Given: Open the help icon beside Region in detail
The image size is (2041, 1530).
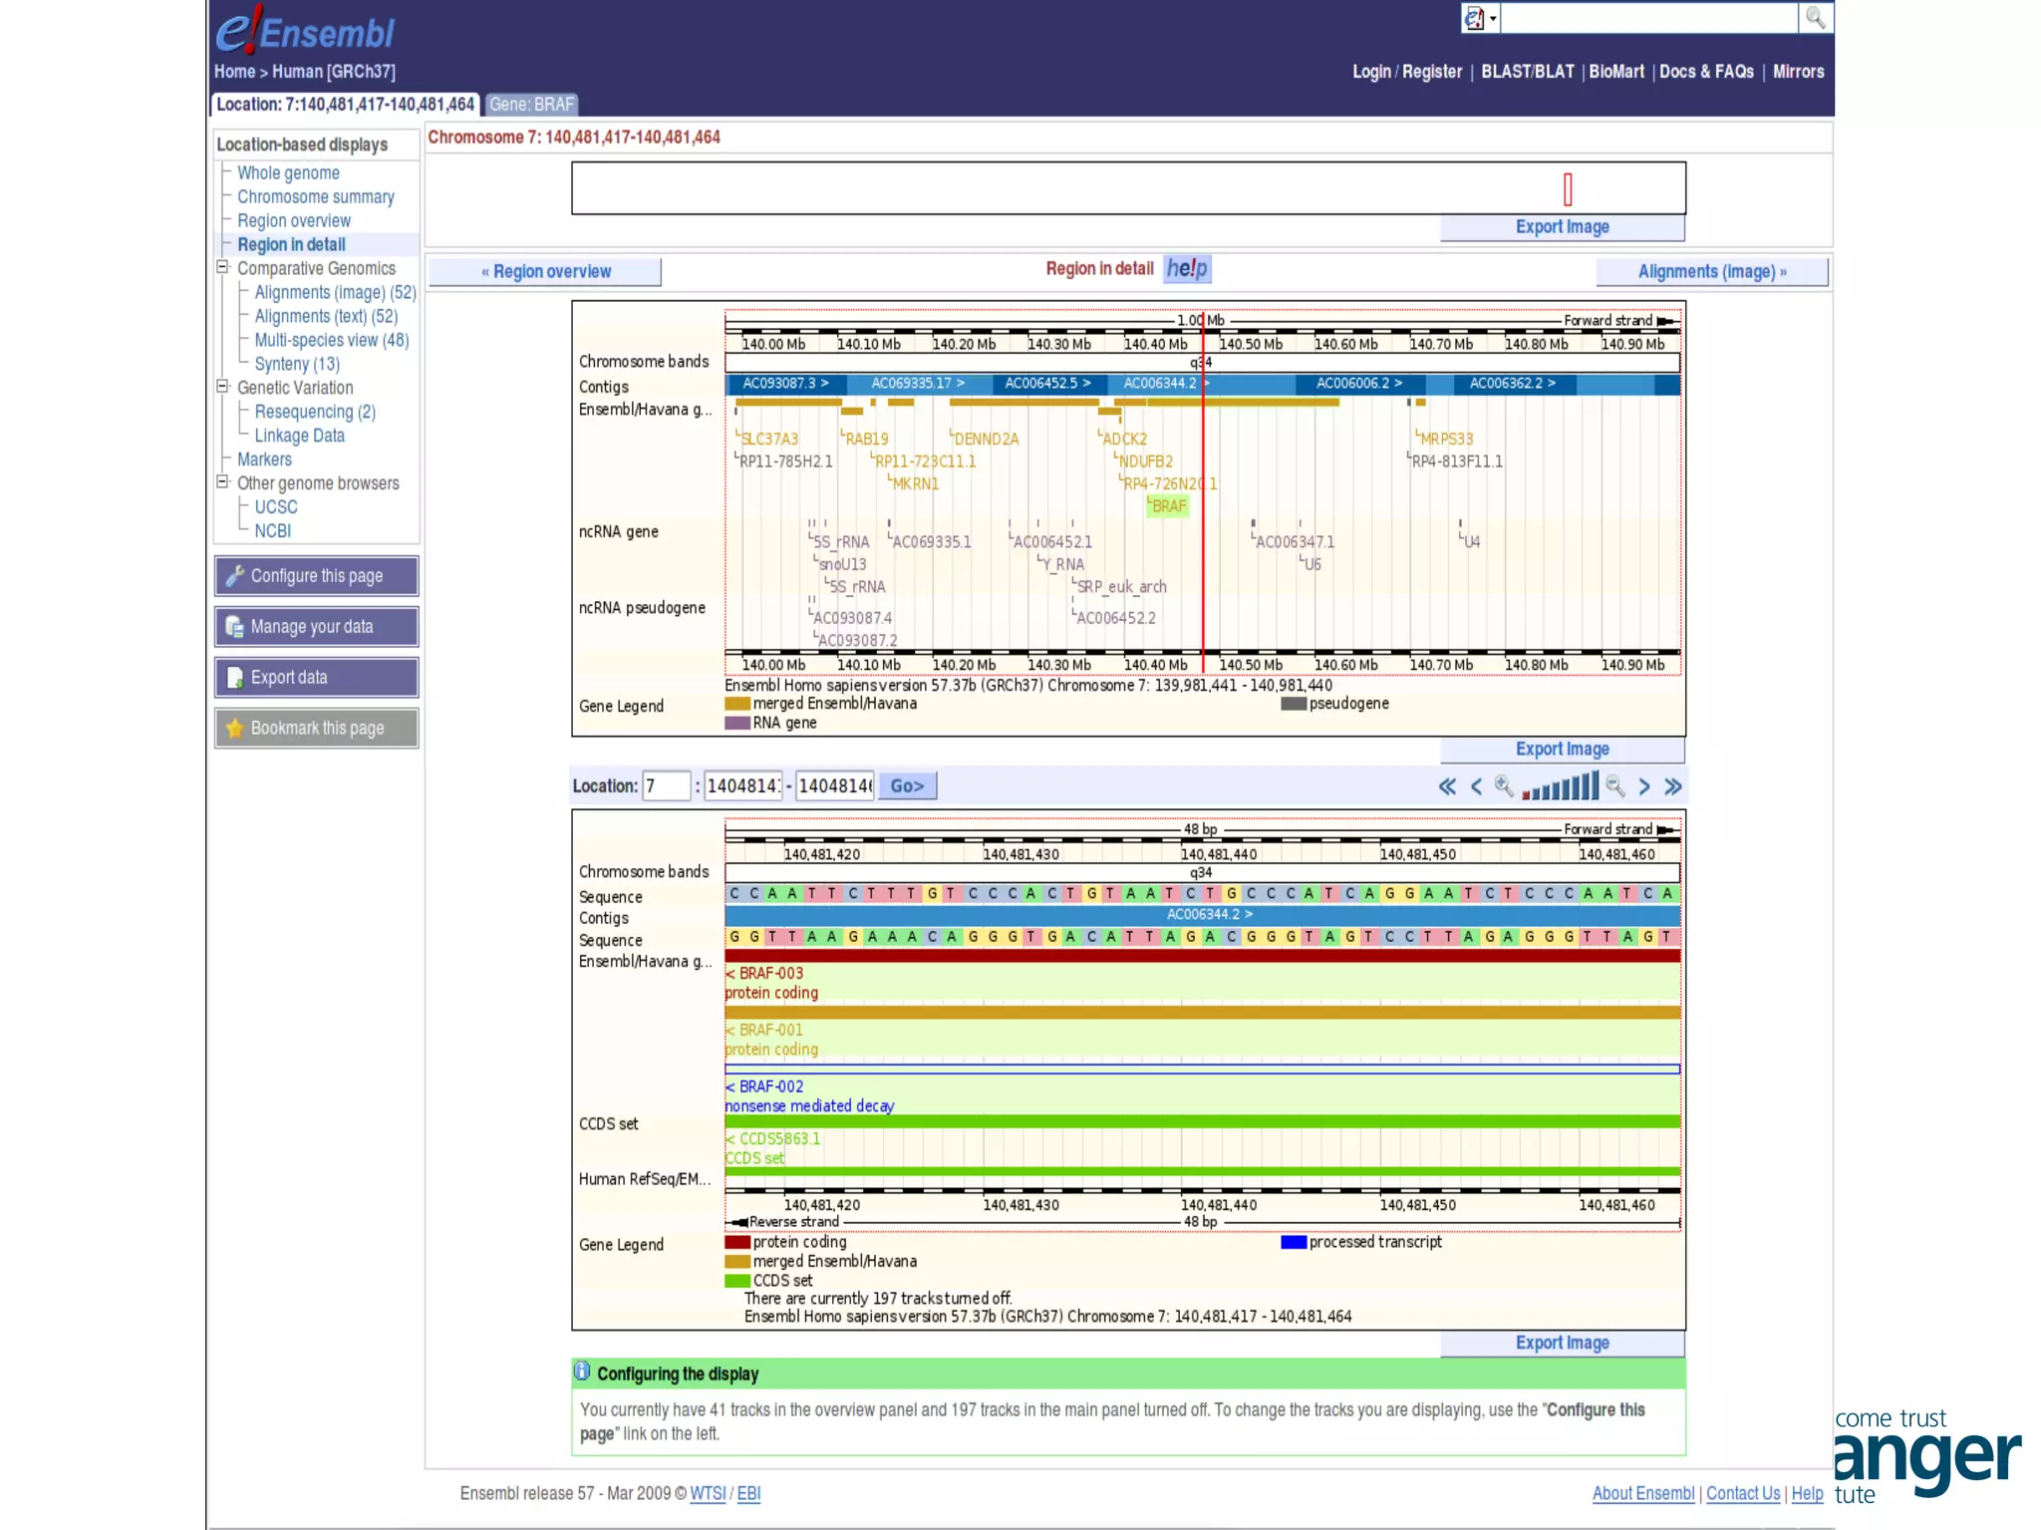Looking at the screenshot, I should 1187,269.
